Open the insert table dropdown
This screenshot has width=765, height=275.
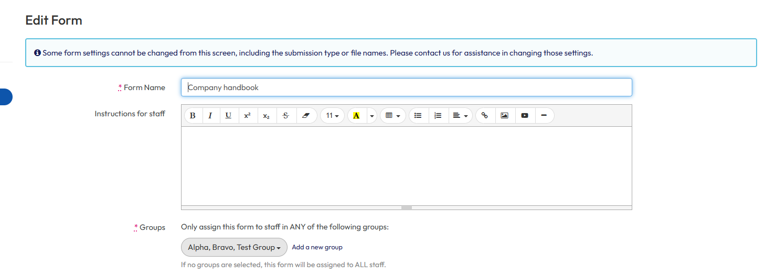click(x=393, y=116)
